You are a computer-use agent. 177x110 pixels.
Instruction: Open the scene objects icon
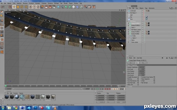click(x=73, y=7)
